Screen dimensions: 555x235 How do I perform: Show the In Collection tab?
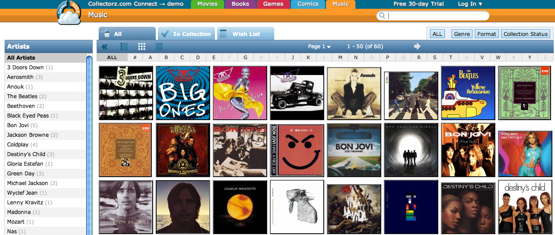pyautogui.click(x=186, y=34)
